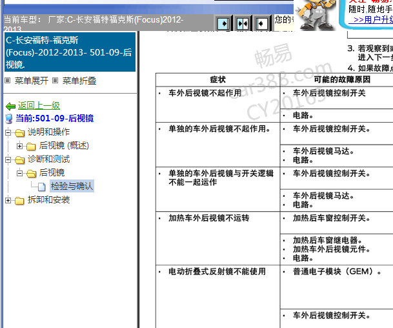
Task: Open the 检验与确认 page
Action: point(72,186)
